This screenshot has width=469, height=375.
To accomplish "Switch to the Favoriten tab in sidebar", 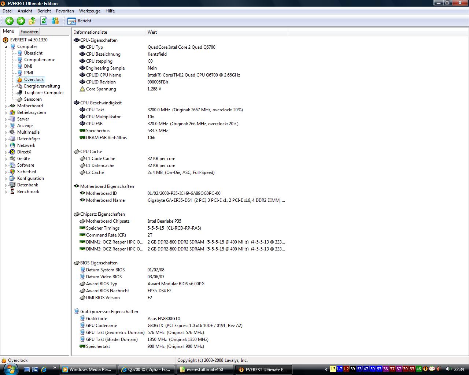I will point(29,32).
